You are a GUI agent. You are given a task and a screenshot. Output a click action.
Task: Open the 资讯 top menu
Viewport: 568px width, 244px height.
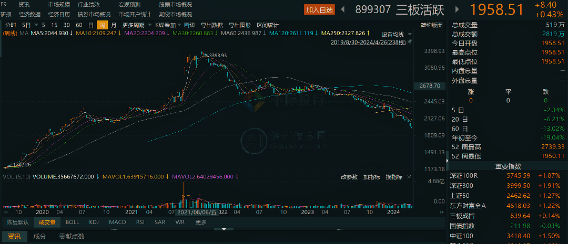(x=24, y=5)
